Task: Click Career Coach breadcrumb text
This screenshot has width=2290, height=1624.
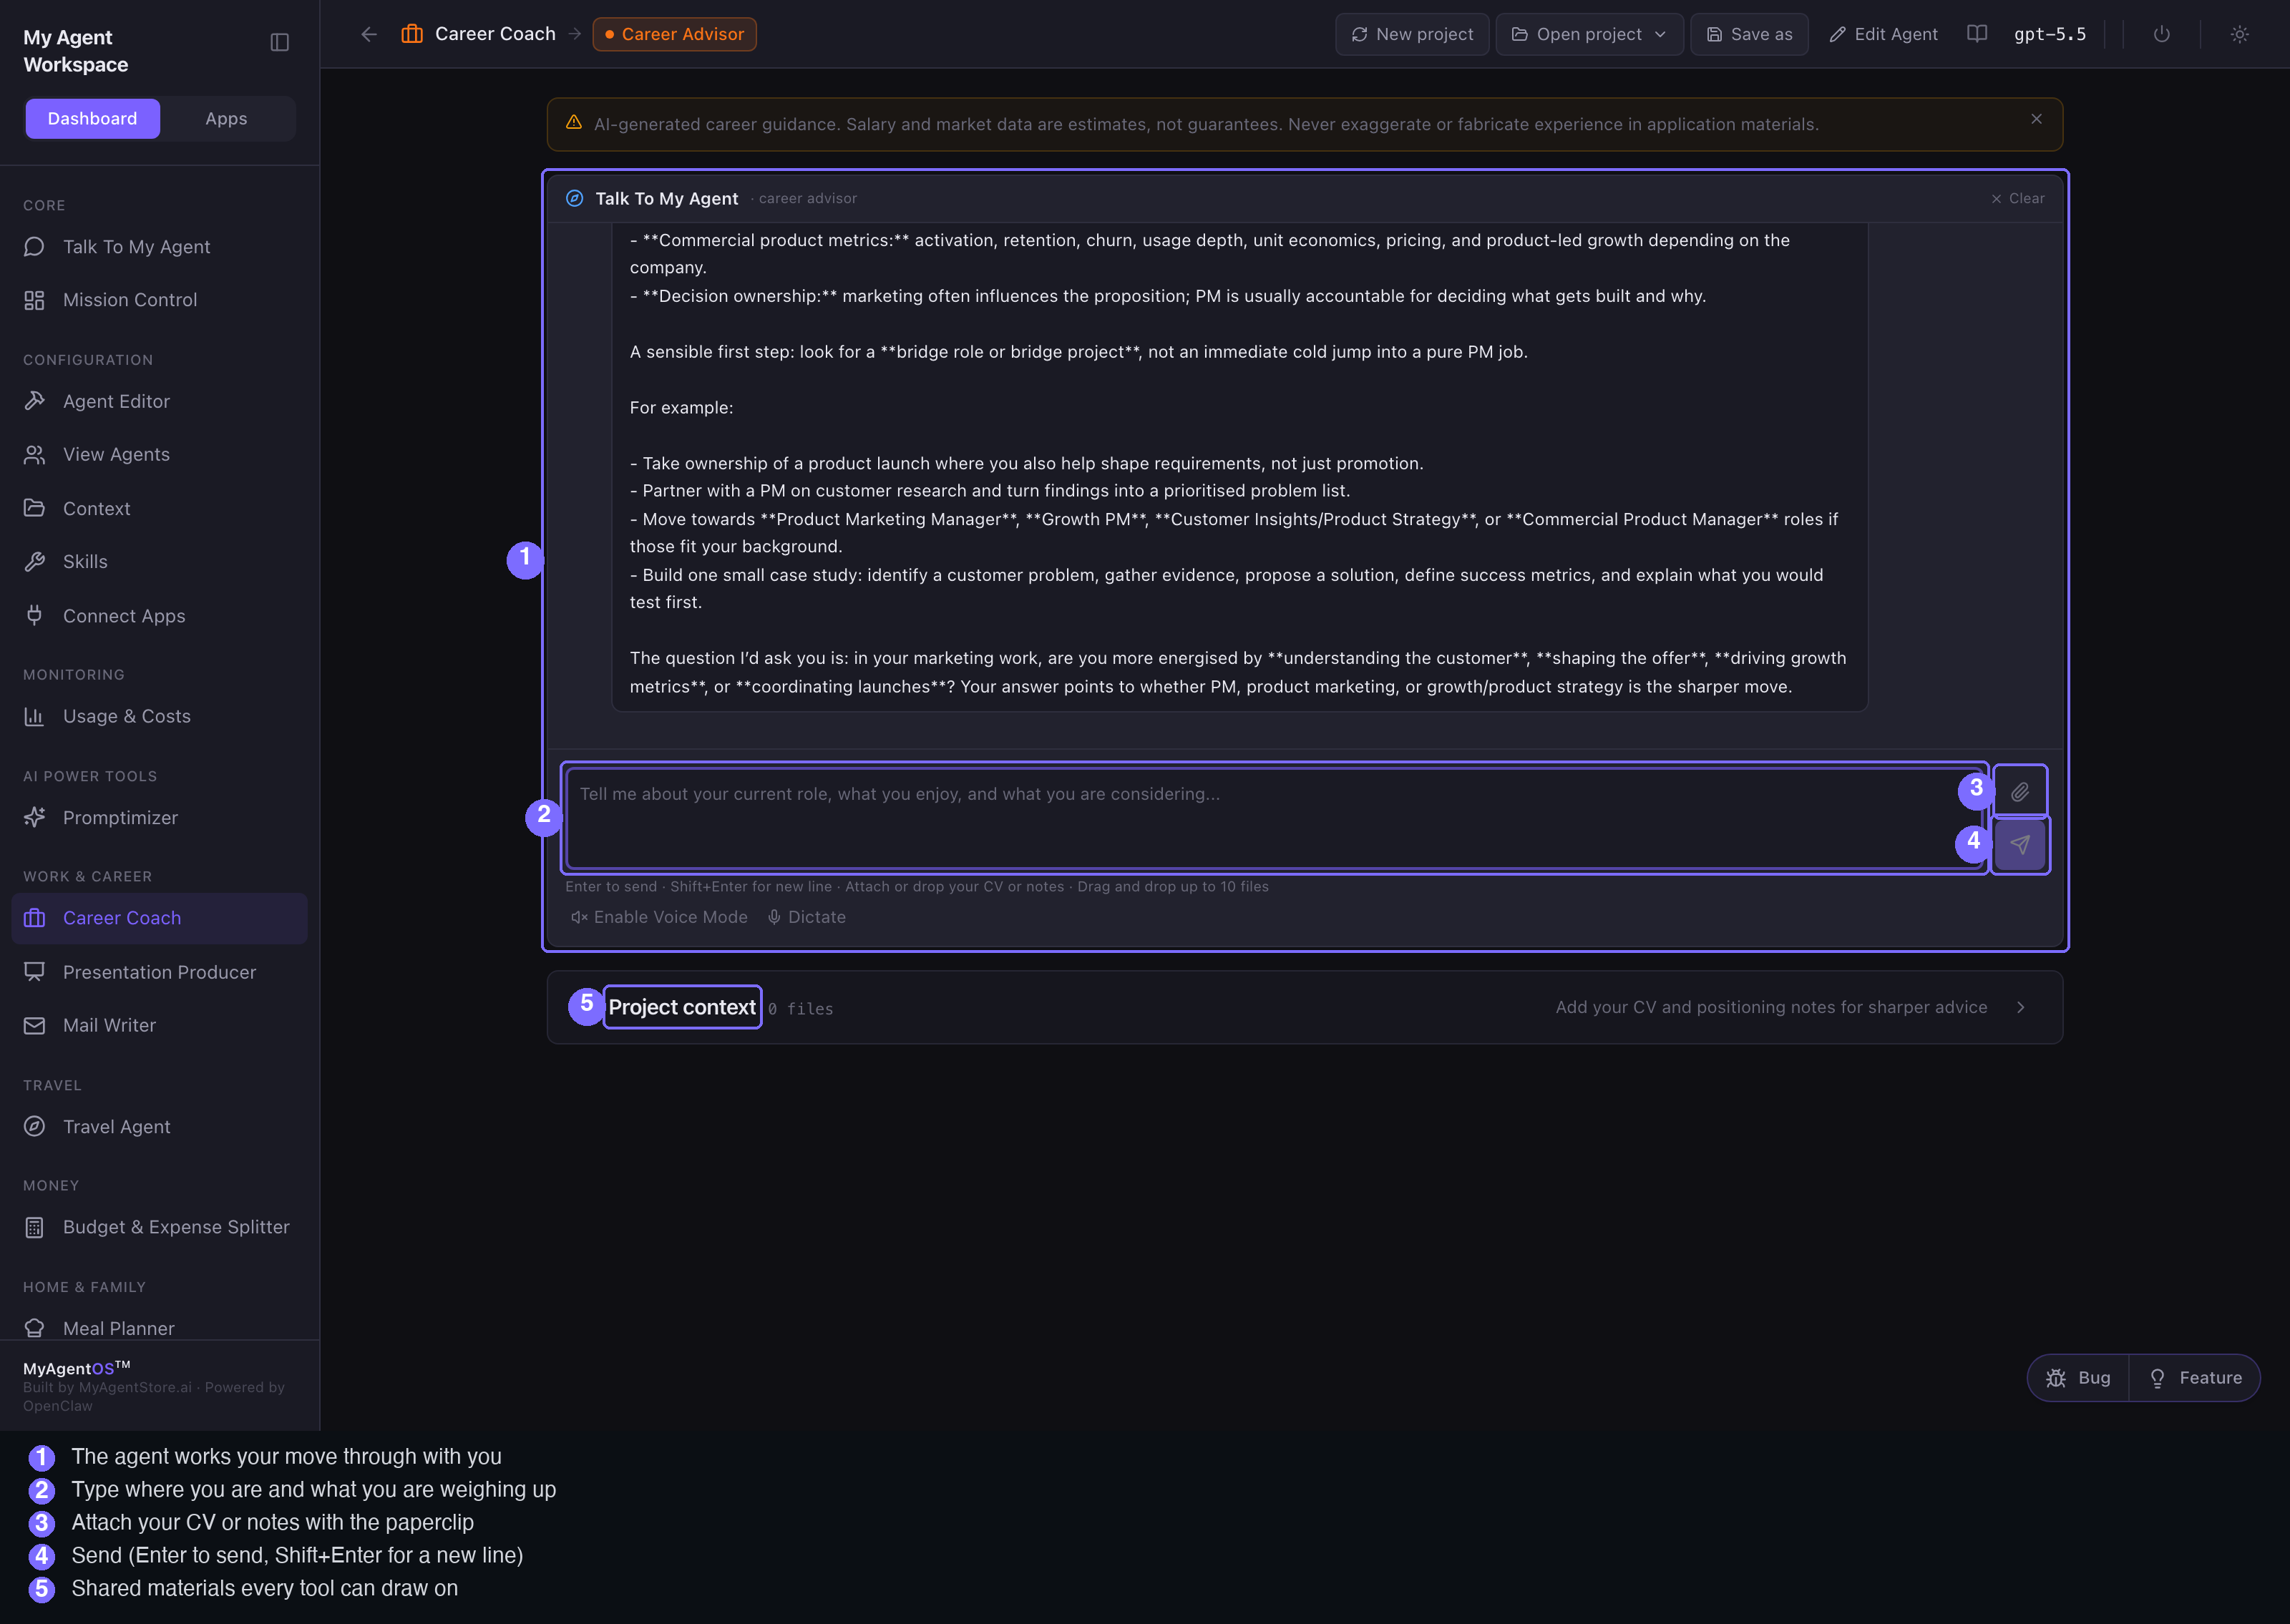Action: point(495,34)
